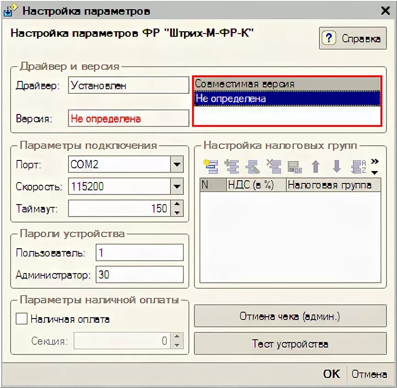The image size is (397, 388).
Task: Toggle the Наличная оплата checkbox
Action: 22,319
